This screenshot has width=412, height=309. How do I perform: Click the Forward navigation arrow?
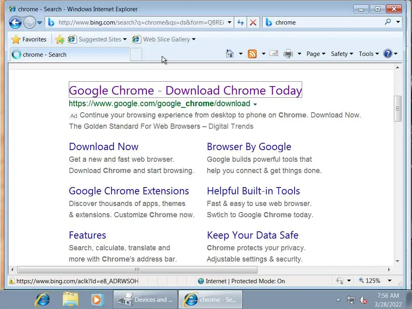tap(29, 23)
